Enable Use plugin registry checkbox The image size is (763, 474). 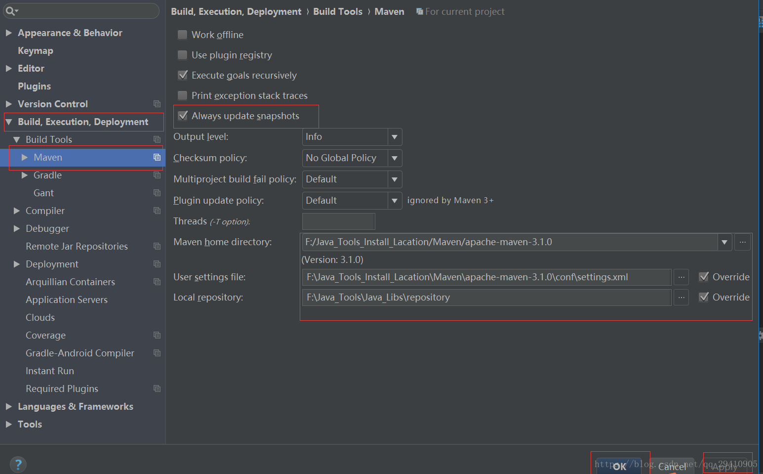[183, 55]
